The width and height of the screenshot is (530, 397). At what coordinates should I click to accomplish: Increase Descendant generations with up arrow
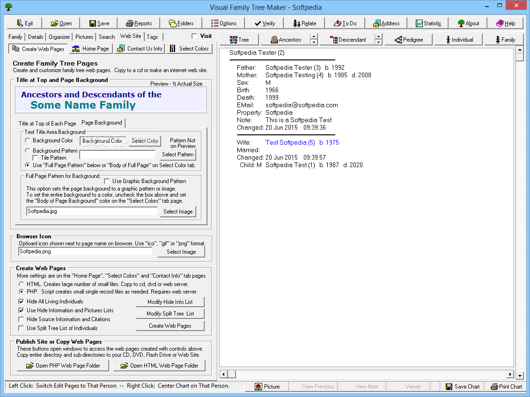(x=379, y=37)
